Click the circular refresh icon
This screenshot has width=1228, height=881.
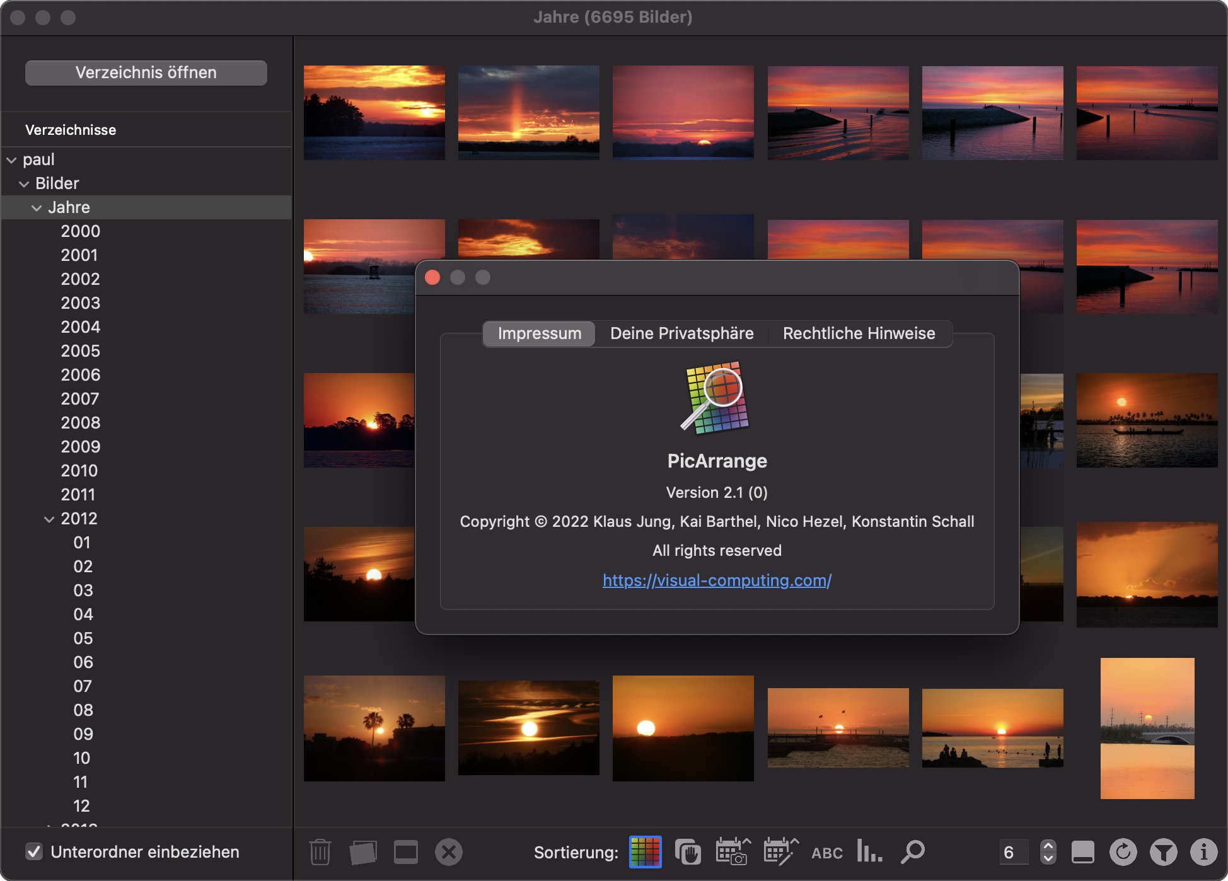click(1123, 852)
